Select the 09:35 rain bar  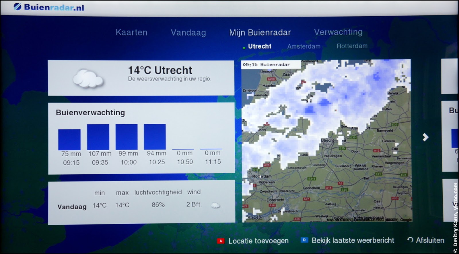(98, 137)
